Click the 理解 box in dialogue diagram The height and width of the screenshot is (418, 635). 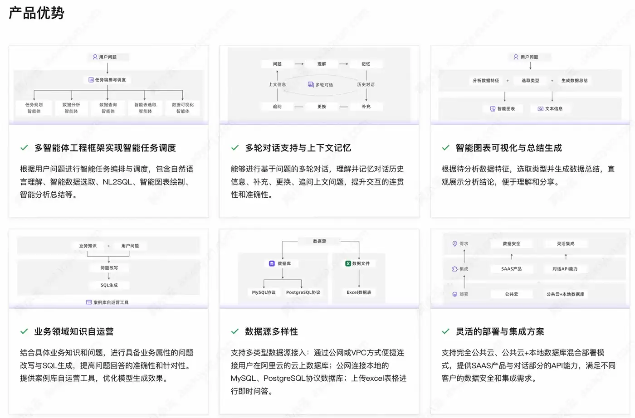tap(322, 64)
